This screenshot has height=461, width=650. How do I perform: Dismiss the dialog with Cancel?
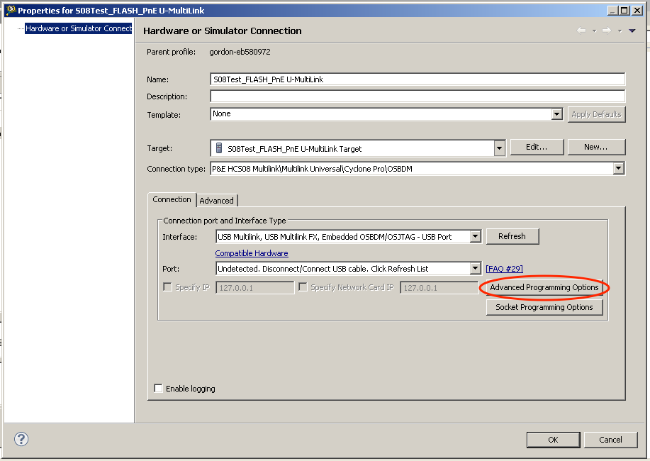point(610,440)
